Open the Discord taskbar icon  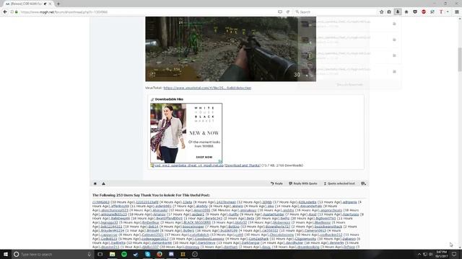(x=171, y=254)
